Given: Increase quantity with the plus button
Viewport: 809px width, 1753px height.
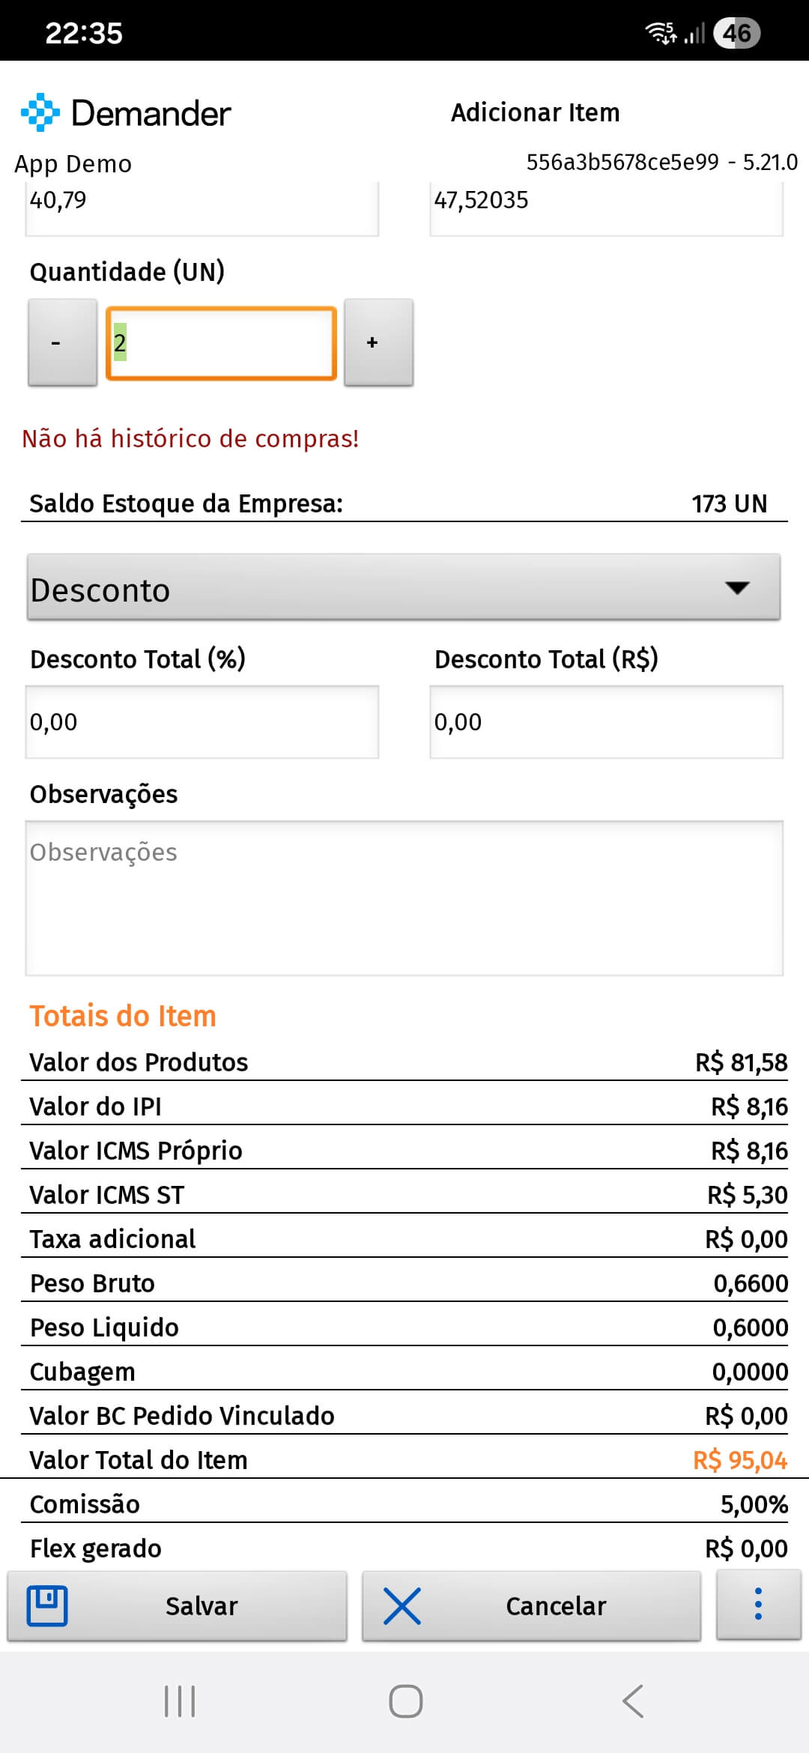Looking at the screenshot, I should tap(378, 342).
